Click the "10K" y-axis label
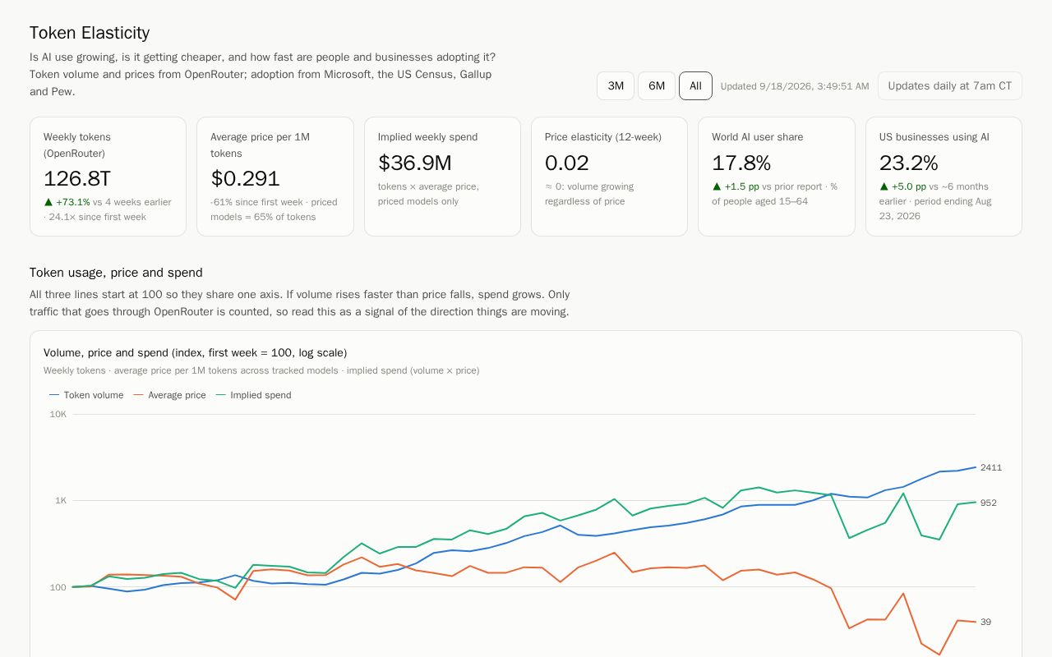Image resolution: width=1052 pixels, height=657 pixels. [58, 414]
